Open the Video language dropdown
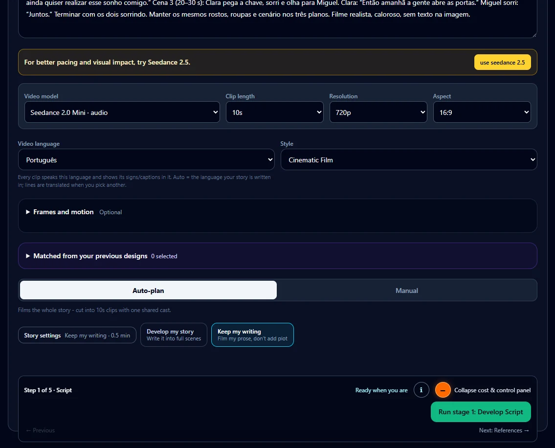 146,160
